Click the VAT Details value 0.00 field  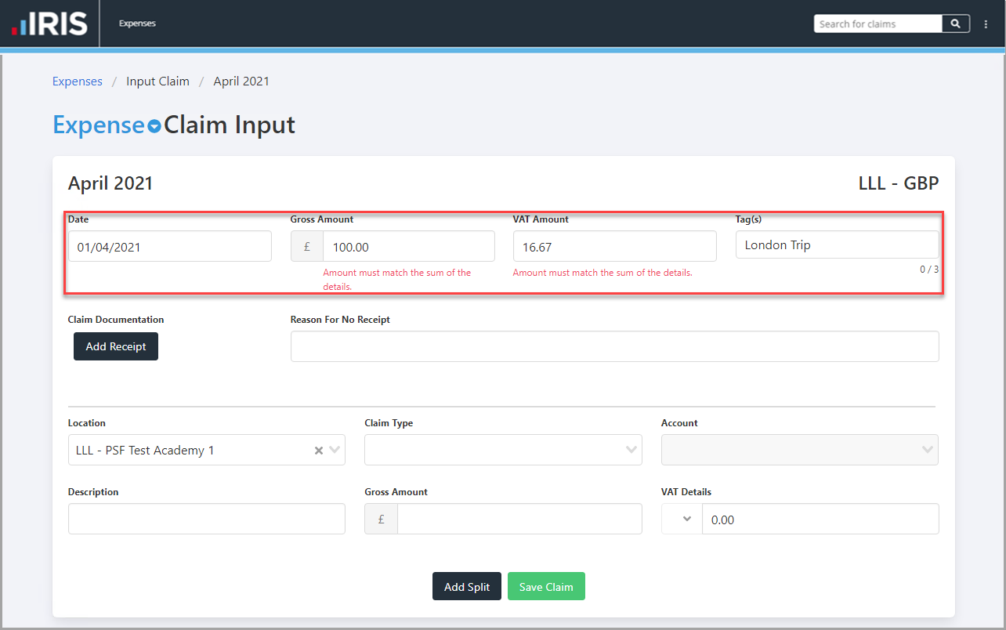820,519
